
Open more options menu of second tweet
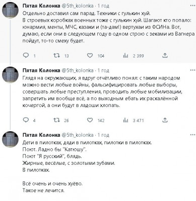192,70
